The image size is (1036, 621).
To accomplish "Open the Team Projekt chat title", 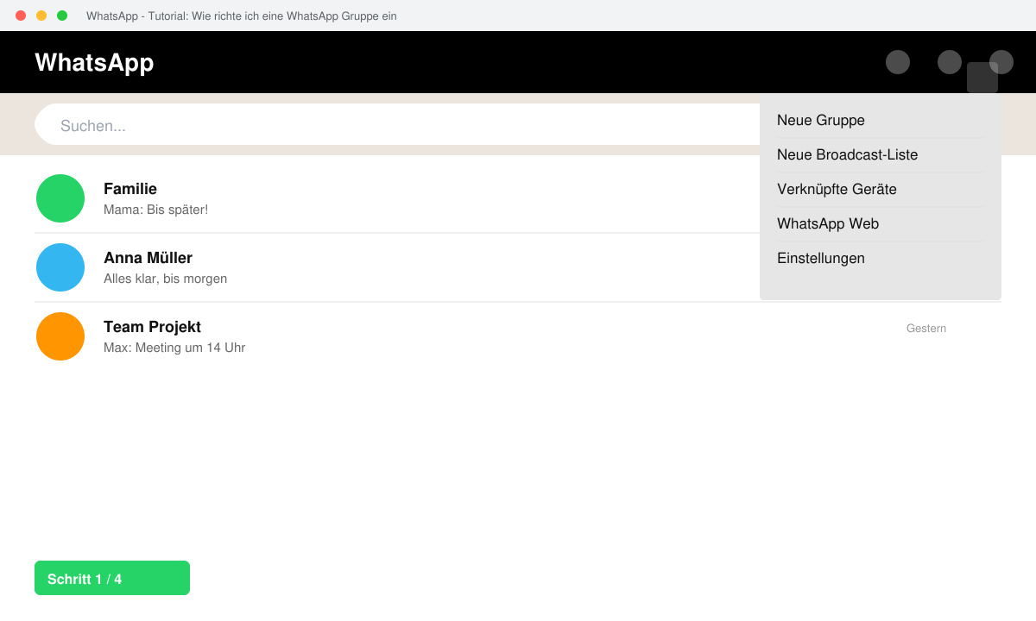I will (x=152, y=327).
